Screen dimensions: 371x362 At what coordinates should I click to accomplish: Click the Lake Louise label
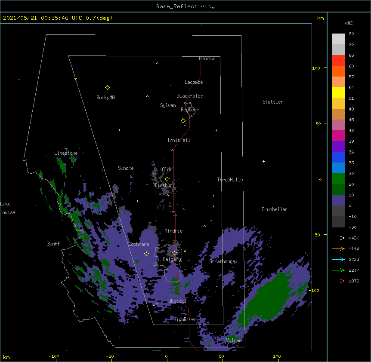(x=8, y=208)
